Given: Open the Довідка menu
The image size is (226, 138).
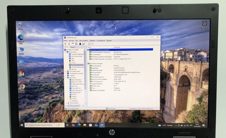Looking at the screenshot, I should (109, 41).
